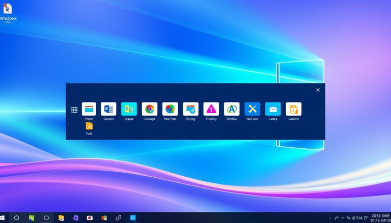Open File Explorer folder in taskbar
The height and width of the screenshot is (223, 391).
click(61, 218)
